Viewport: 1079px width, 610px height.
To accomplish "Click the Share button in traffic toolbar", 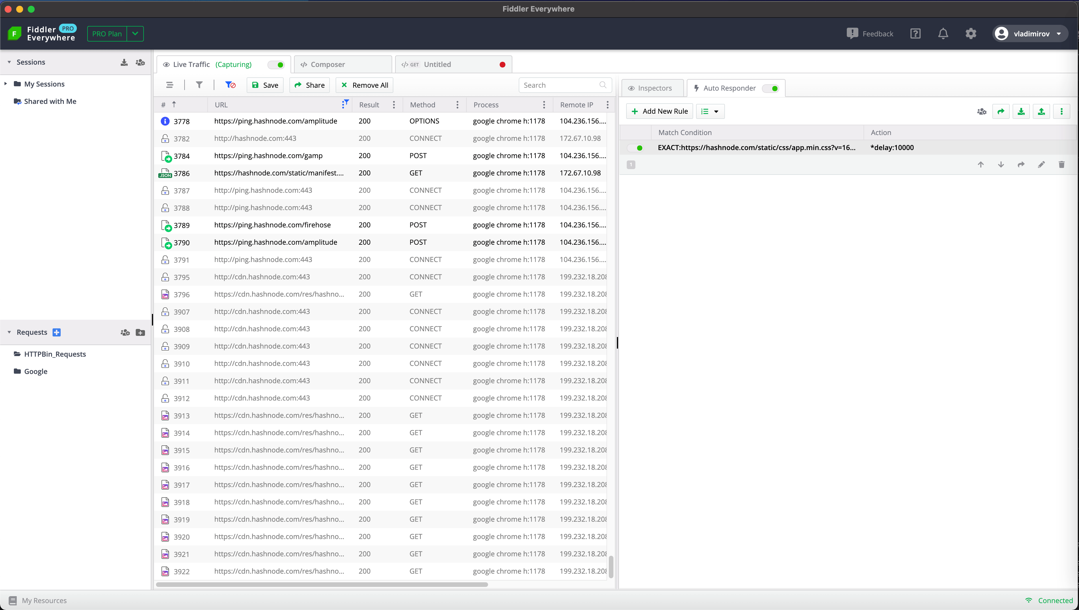I will [x=309, y=85].
